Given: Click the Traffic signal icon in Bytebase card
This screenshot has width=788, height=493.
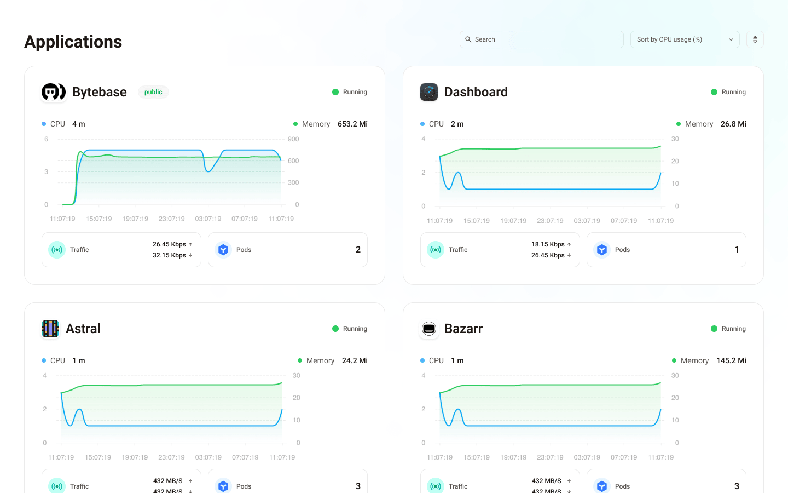Looking at the screenshot, I should click(x=57, y=250).
